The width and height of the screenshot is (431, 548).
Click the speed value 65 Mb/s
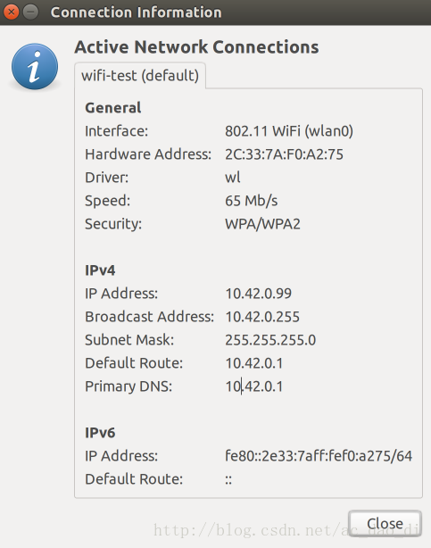coord(252,201)
